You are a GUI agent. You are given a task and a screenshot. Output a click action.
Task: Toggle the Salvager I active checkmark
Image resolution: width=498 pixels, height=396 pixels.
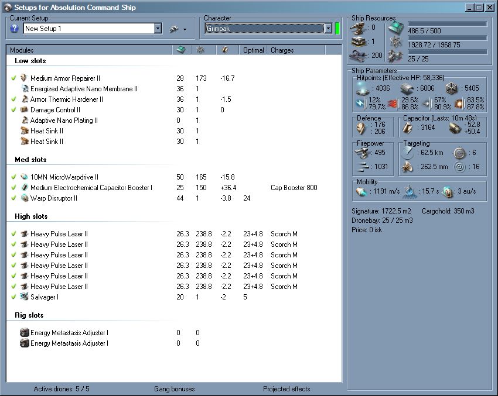tap(13, 297)
